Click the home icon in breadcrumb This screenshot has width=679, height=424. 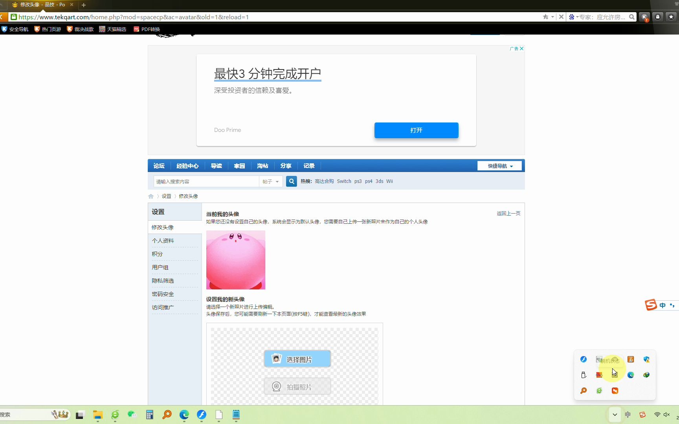point(151,196)
